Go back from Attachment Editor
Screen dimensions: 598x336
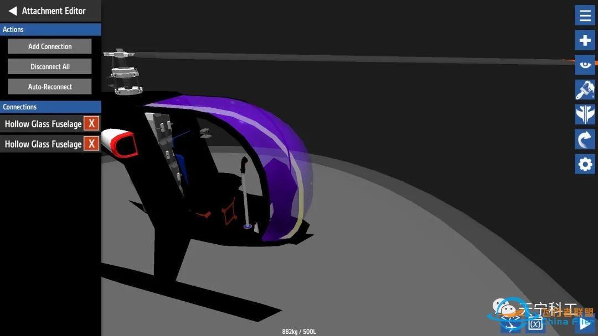(x=13, y=11)
